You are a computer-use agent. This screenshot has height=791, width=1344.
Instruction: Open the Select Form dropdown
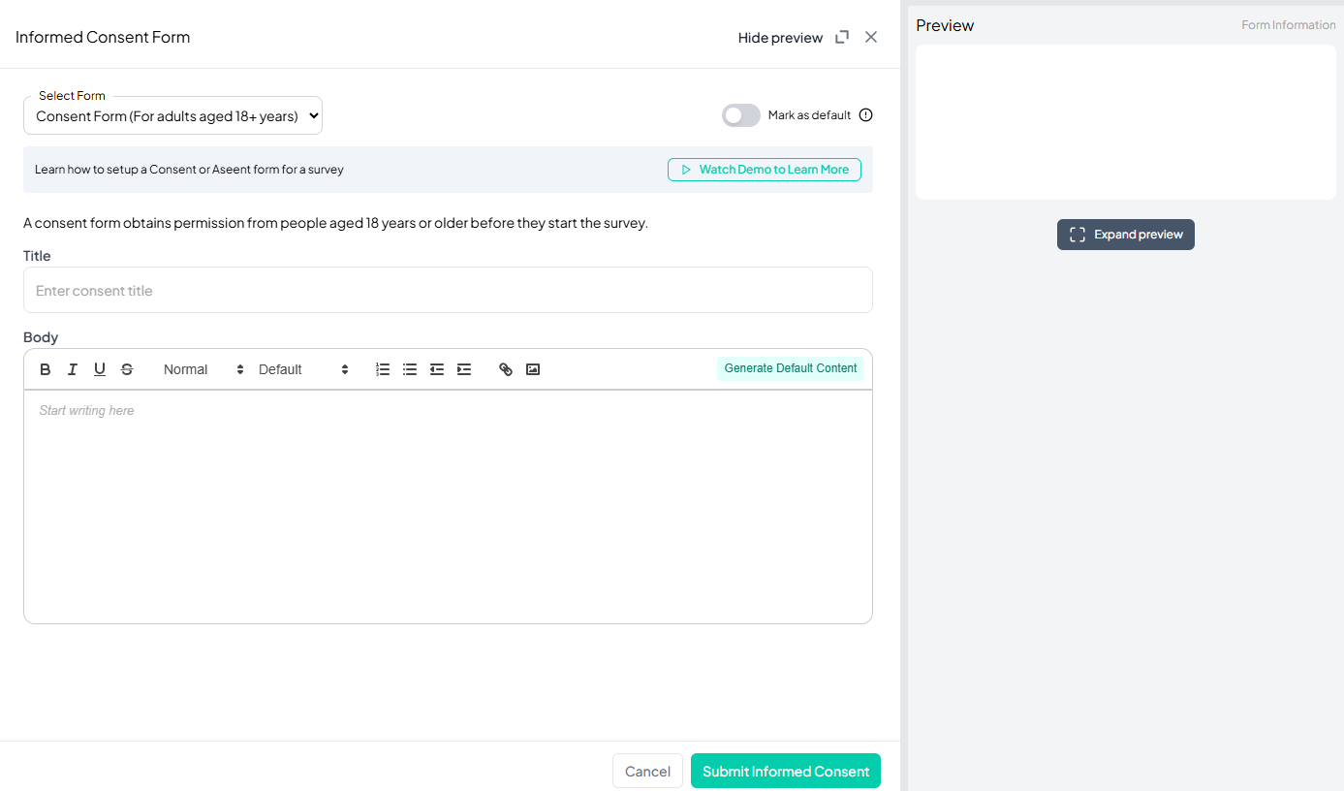172,116
